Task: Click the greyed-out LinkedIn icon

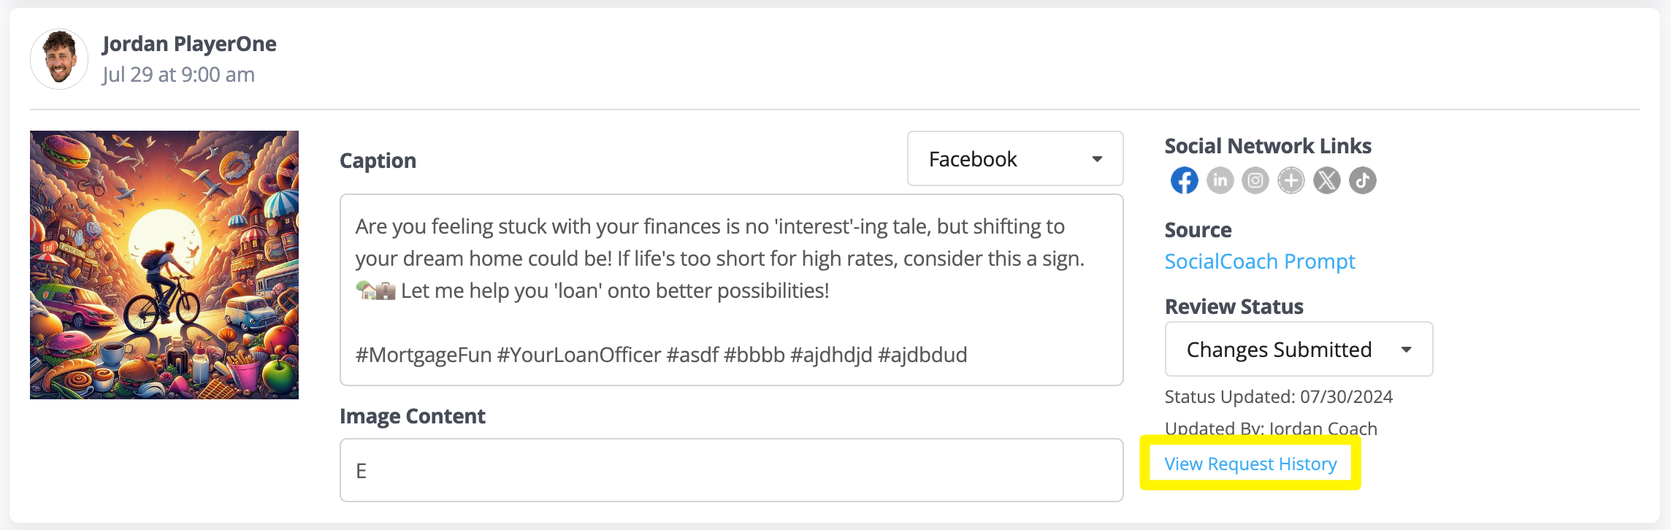Action: click(1220, 180)
